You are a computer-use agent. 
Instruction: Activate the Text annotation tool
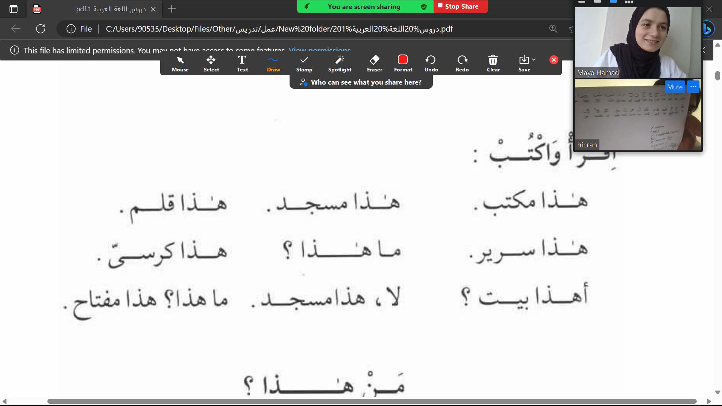[242, 64]
